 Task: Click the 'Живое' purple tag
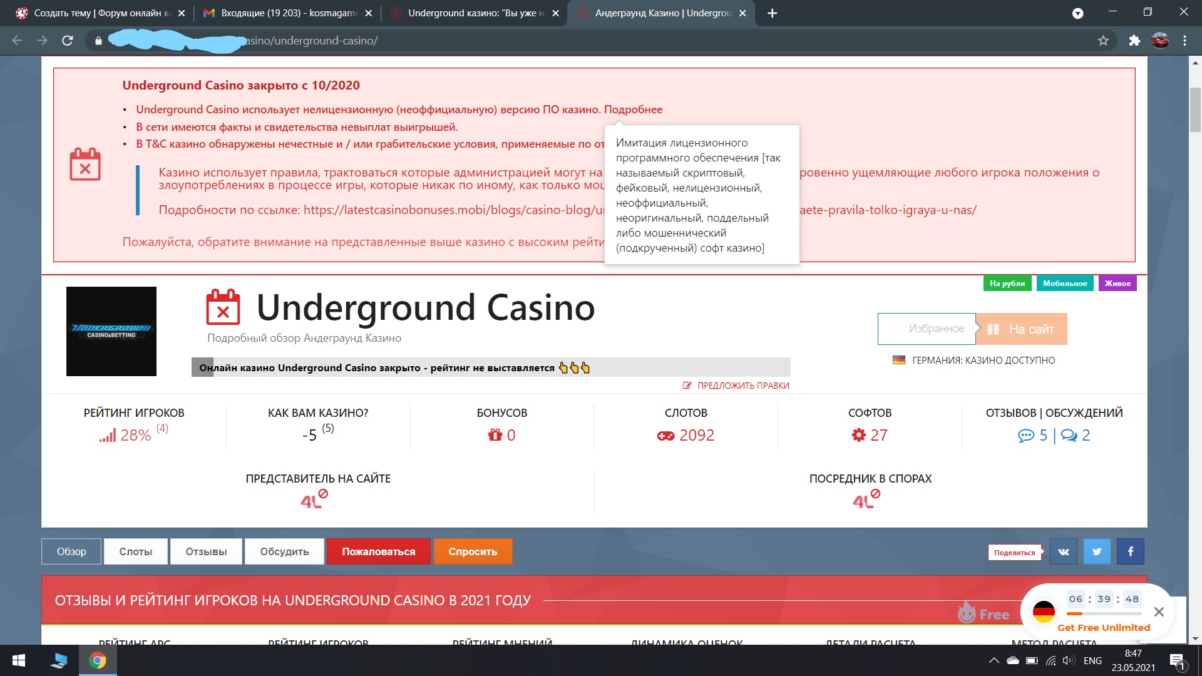pyautogui.click(x=1117, y=284)
